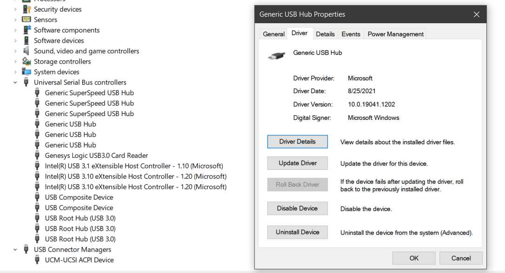The width and height of the screenshot is (505, 273).
Task: Click the Sound, video and game controllers icon
Action: 27,51
